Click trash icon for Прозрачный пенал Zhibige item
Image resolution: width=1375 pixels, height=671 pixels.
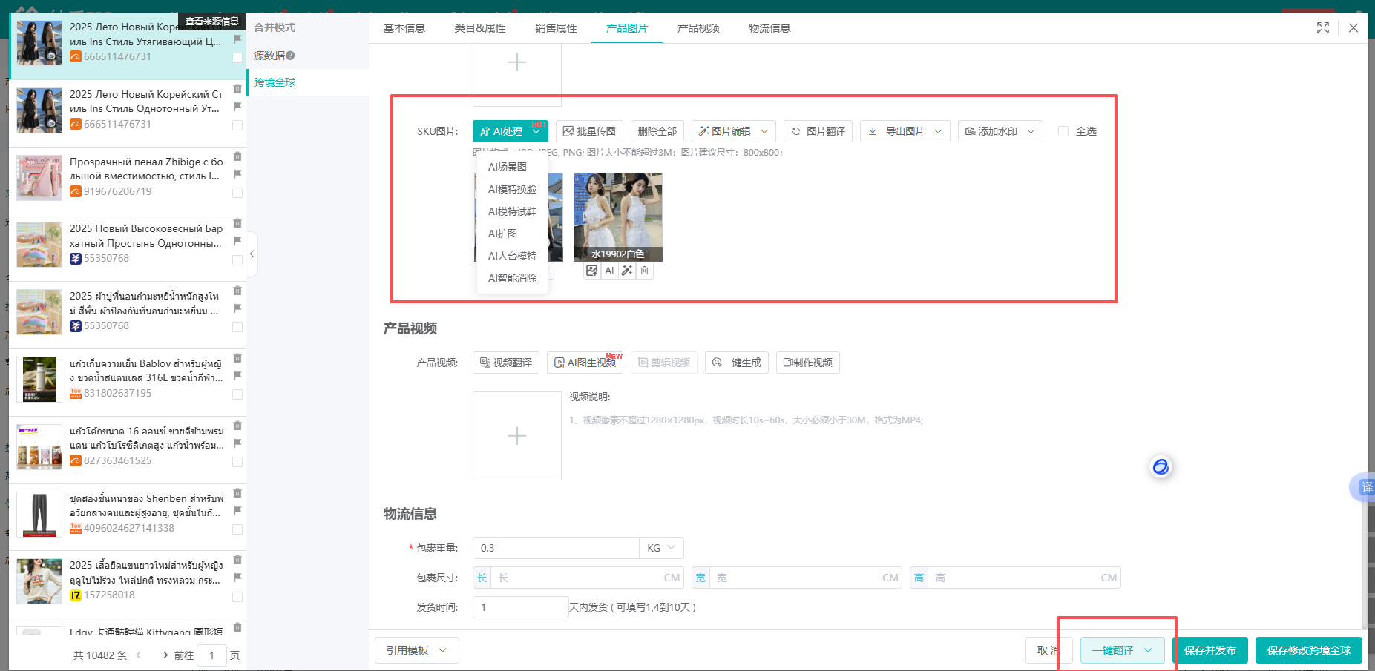(237, 156)
